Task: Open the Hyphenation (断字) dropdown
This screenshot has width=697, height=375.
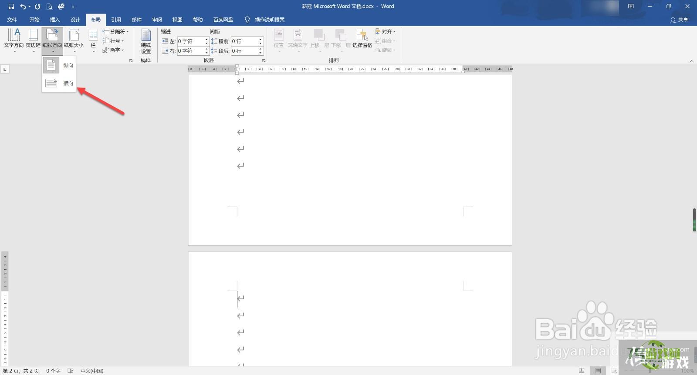Action: point(113,50)
